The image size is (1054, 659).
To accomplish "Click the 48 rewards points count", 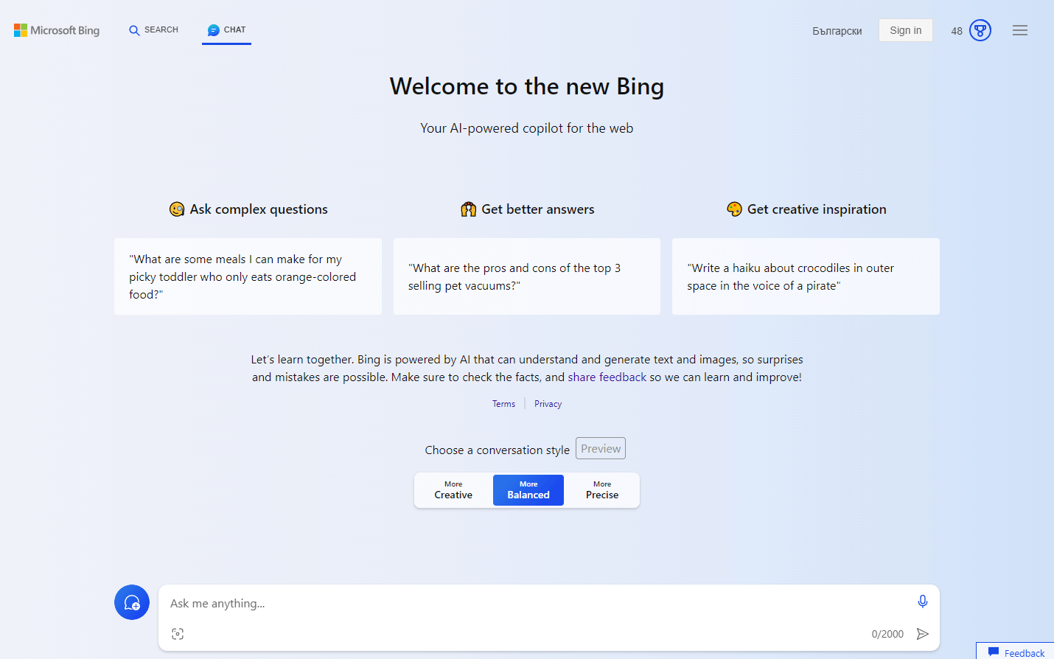I will coord(957,31).
